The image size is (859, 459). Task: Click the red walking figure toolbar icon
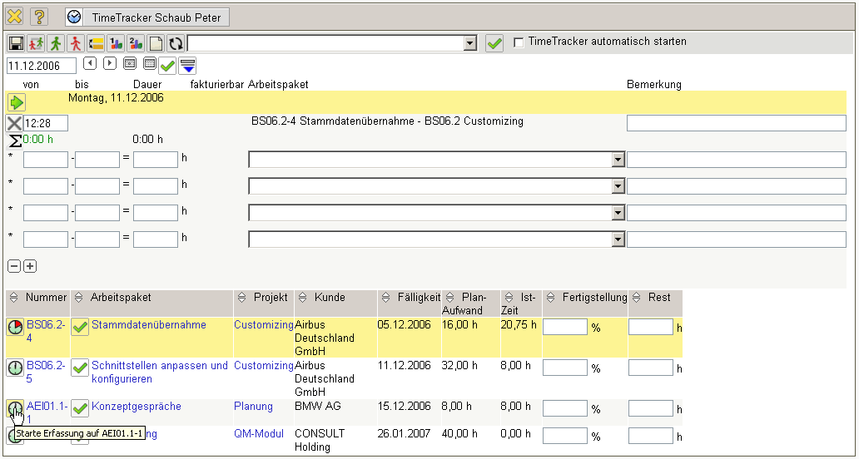[x=76, y=44]
